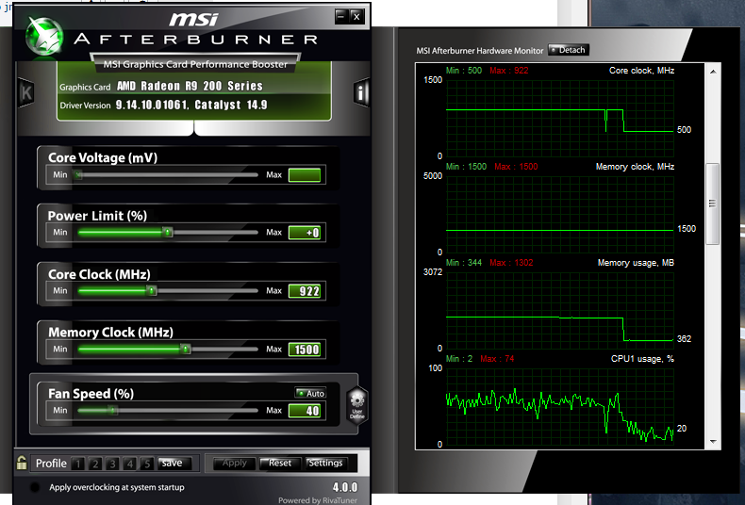The height and width of the screenshot is (505, 745).
Task: Toggle the profile lock padlock icon
Action: 22,463
